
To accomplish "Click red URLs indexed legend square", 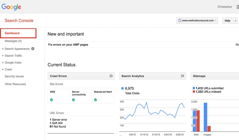I will [x=194, y=91].
